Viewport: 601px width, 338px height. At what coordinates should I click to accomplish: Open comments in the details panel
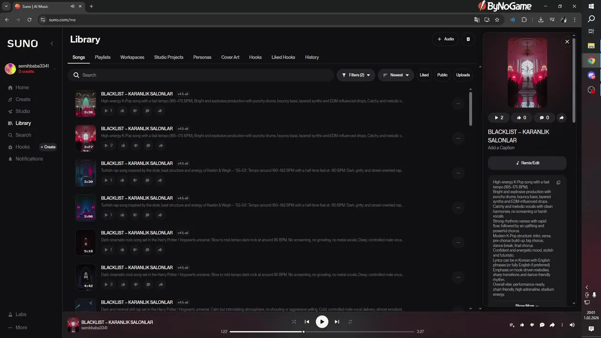click(x=544, y=118)
